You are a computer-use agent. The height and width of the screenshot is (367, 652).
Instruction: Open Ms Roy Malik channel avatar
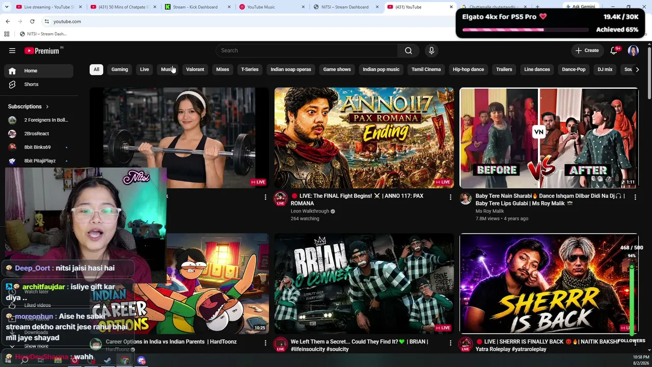[466, 198]
